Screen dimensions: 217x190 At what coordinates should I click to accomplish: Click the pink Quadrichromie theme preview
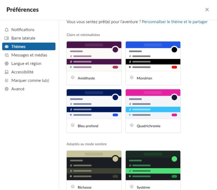(153, 104)
